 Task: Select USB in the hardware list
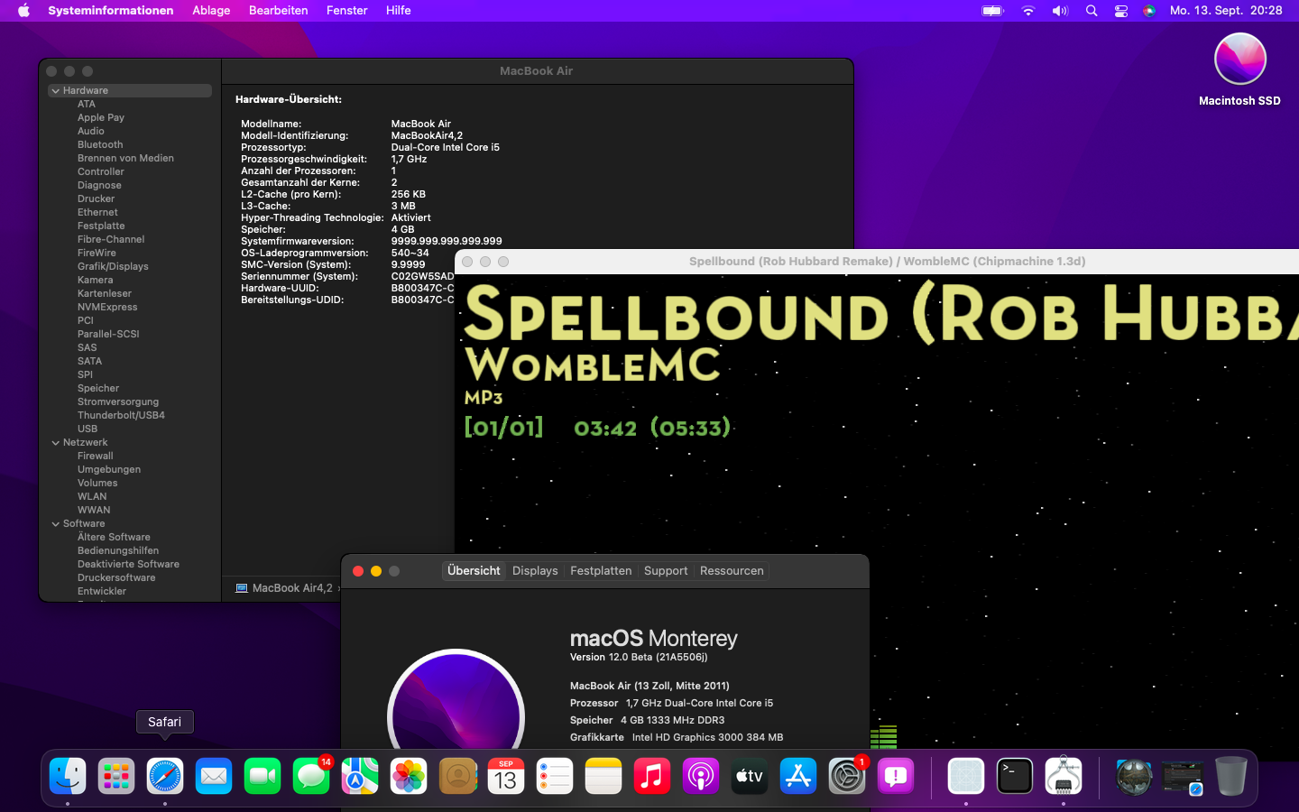coord(88,429)
